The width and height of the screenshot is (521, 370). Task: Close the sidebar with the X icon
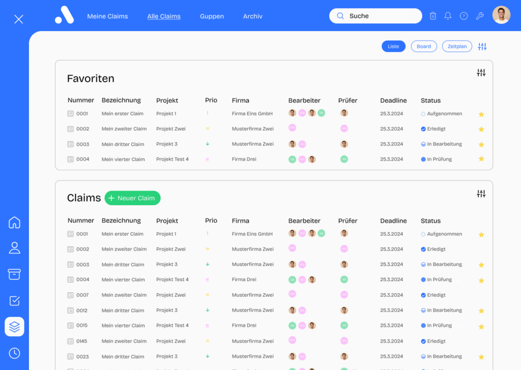(x=19, y=19)
